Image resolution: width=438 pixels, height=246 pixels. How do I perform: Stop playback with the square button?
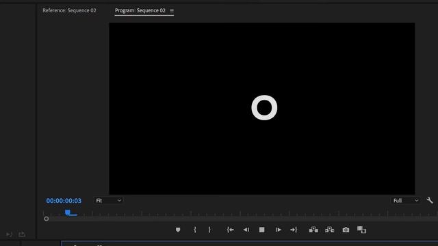pos(261,230)
